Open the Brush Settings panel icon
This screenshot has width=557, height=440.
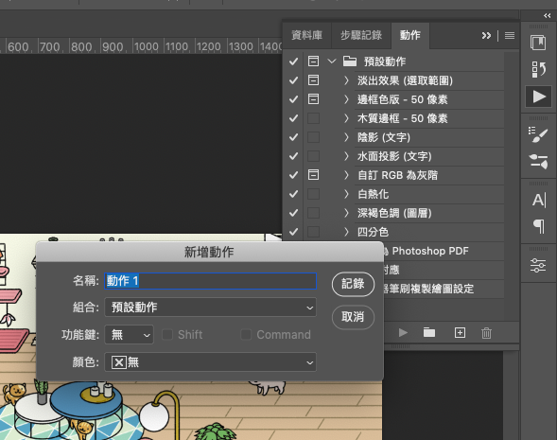point(538,134)
